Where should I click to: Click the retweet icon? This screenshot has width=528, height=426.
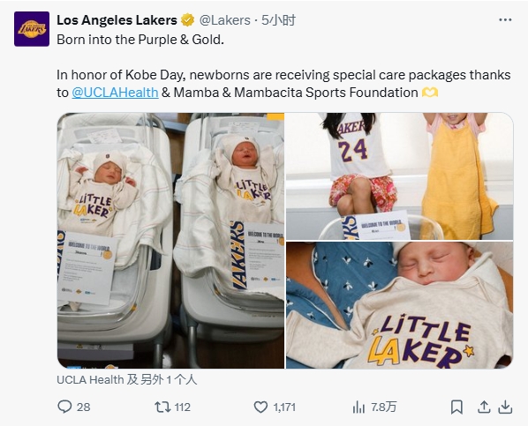(x=162, y=407)
